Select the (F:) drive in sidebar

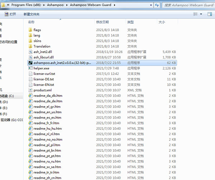pyautogui.click(x=4, y=114)
